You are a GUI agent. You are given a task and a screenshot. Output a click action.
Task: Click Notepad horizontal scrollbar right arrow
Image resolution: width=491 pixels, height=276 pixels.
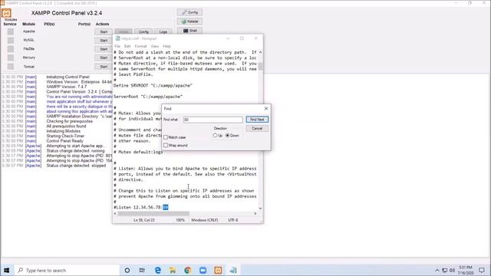[255, 213]
